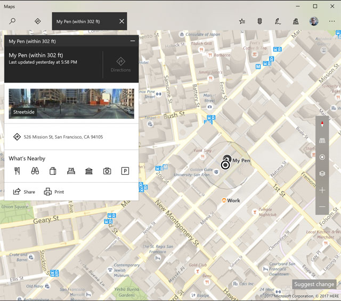Open the three-dot See more menu
This screenshot has height=301, width=341.
point(332,21)
